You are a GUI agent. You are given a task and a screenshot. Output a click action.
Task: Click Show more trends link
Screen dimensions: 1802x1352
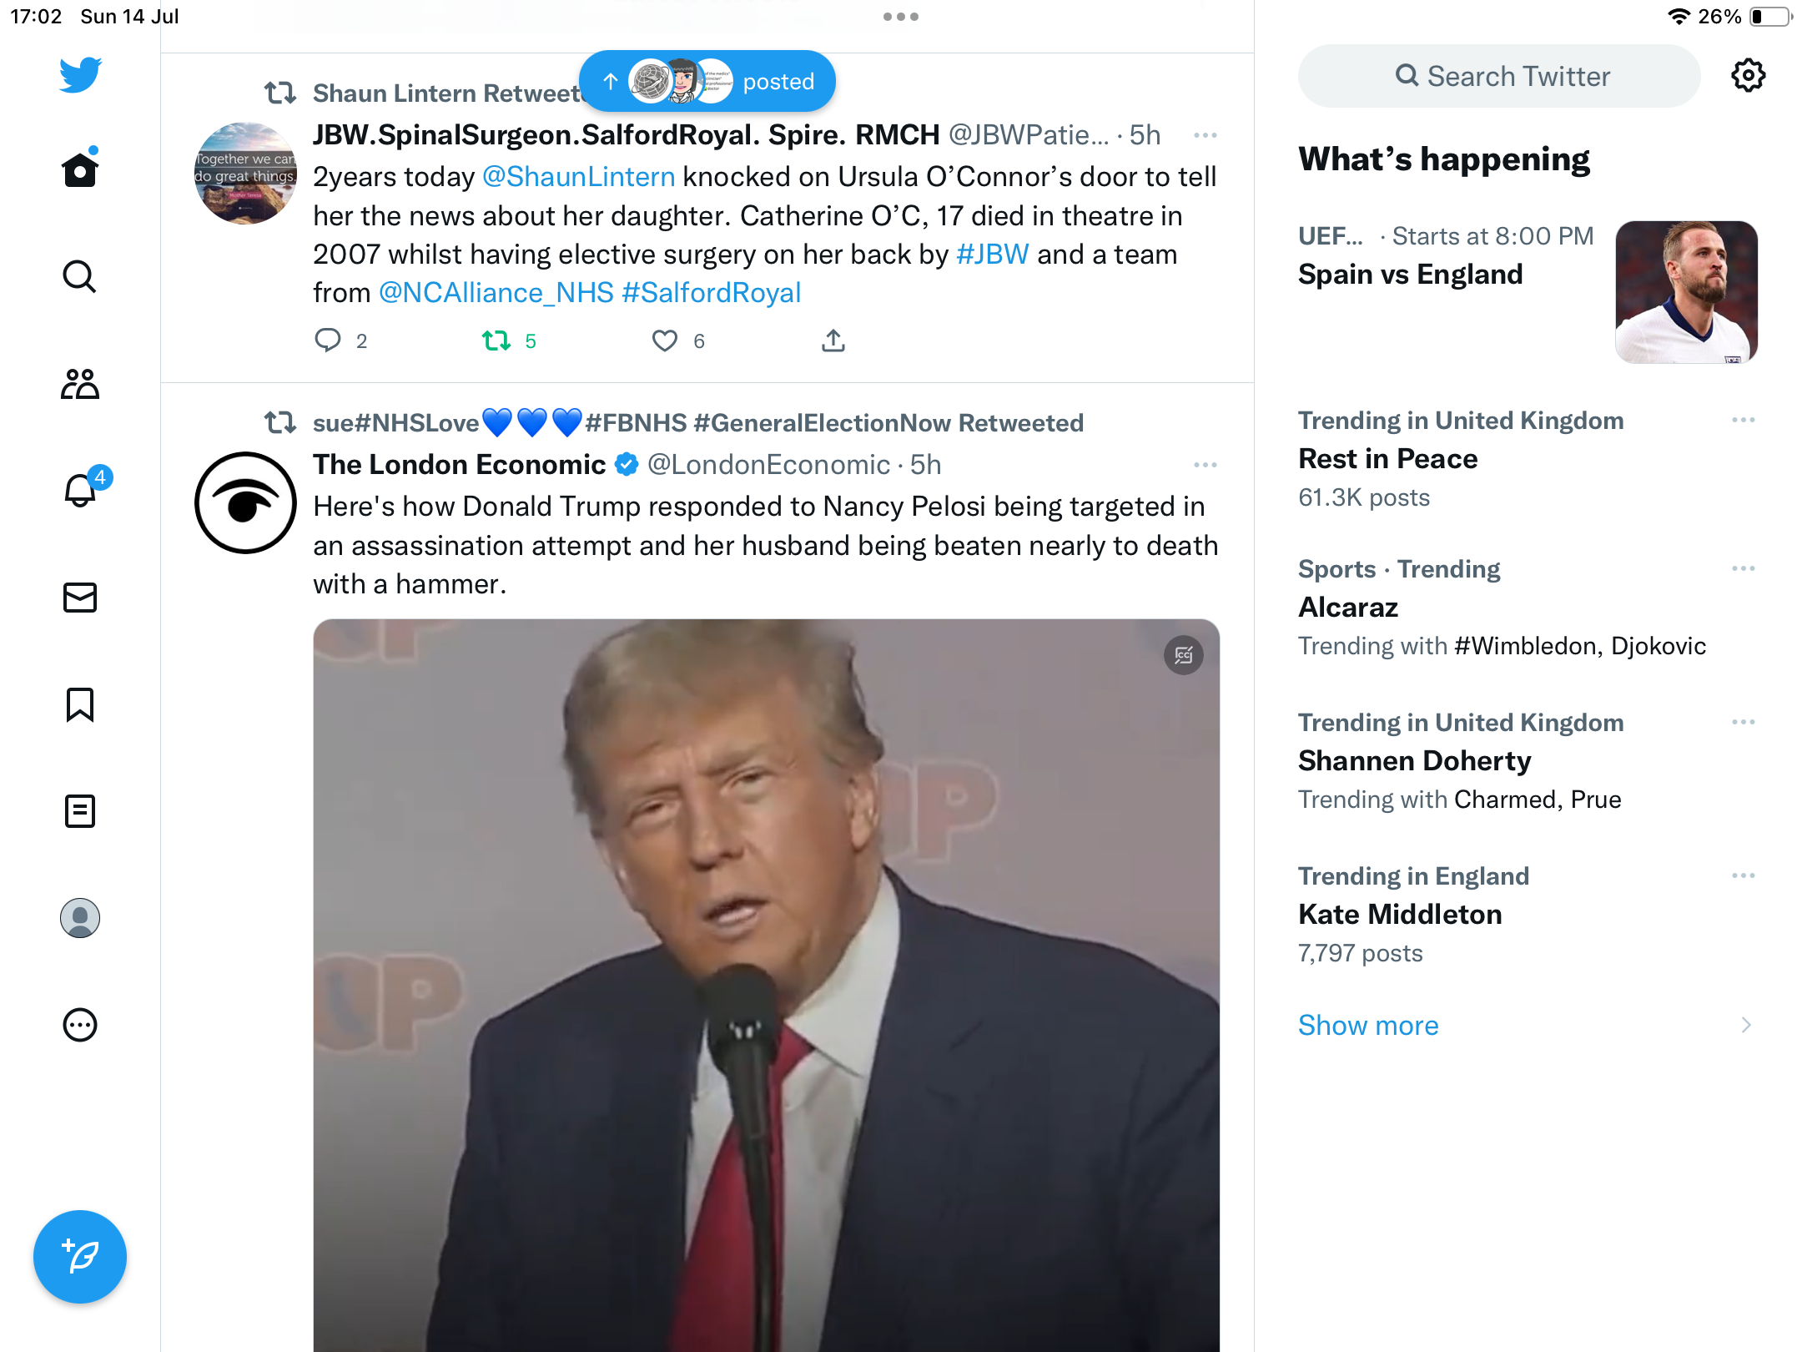(x=1368, y=1025)
